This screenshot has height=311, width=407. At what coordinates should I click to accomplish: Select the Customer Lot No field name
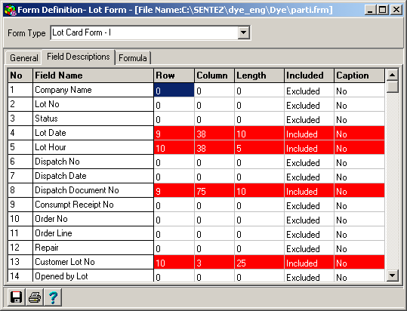tap(93, 262)
